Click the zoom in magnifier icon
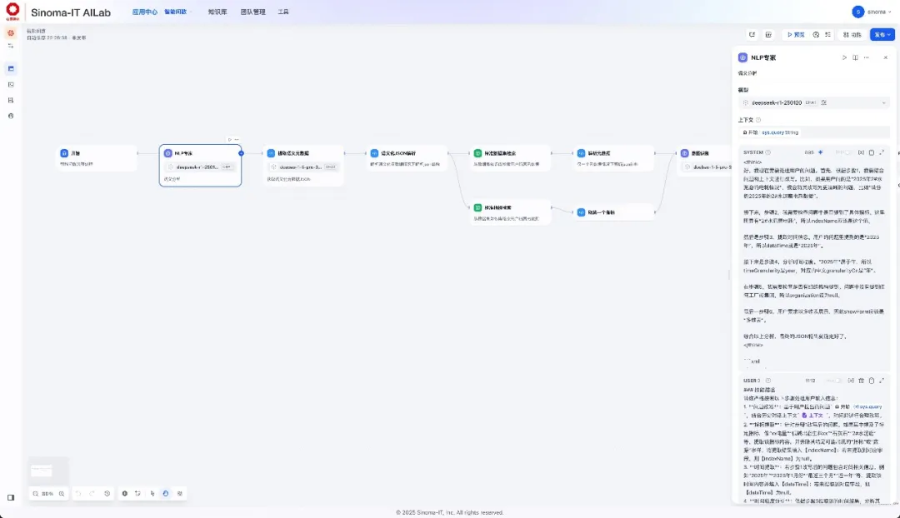900x518 pixels. click(62, 493)
